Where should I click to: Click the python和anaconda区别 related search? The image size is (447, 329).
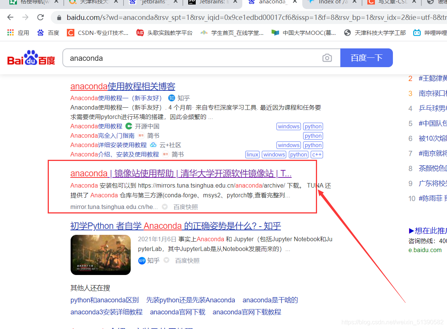105,300
